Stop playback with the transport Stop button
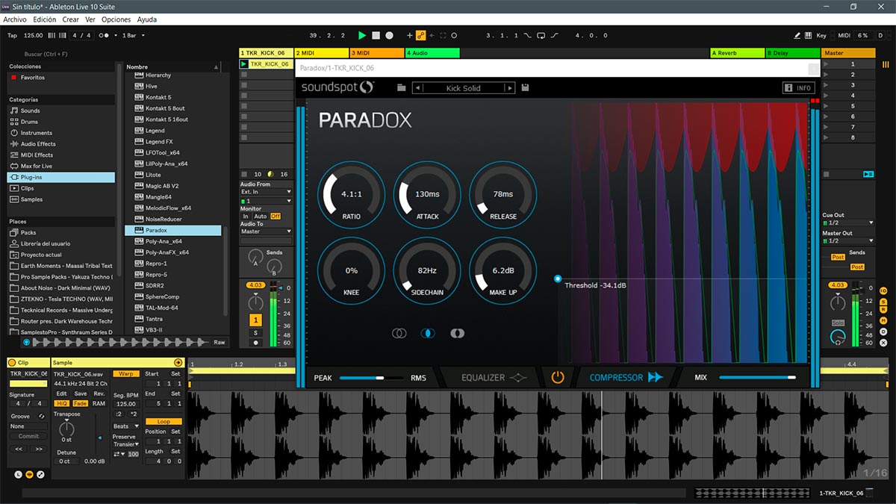This screenshot has height=504, width=896. (x=376, y=35)
